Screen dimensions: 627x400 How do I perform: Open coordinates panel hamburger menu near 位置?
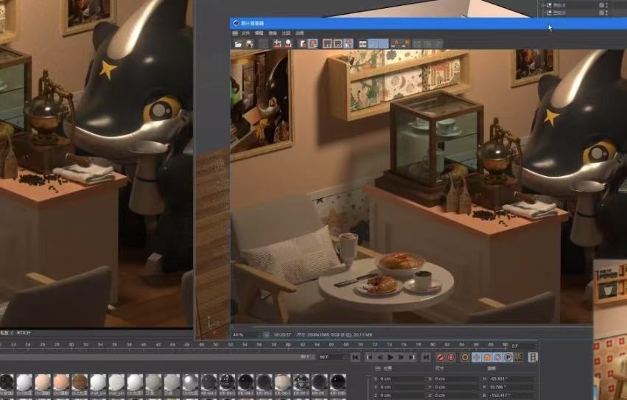[377, 368]
